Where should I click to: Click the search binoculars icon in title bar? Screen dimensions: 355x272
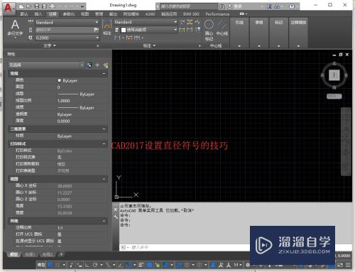tap(222, 6)
